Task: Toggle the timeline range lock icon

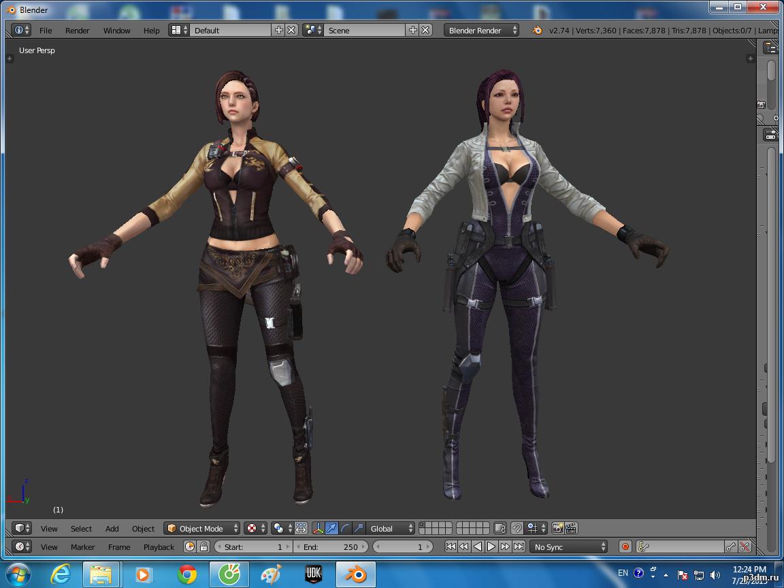Action: click(x=204, y=546)
